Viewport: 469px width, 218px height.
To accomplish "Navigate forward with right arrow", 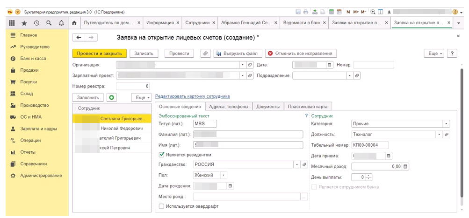I will pyautogui.click(x=92, y=37).
